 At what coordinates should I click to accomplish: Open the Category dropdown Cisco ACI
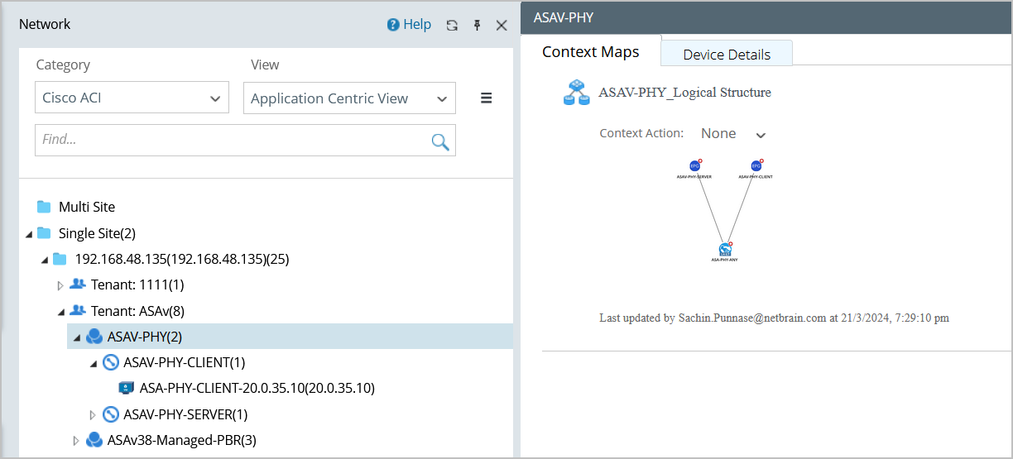pyautogui.click(x=132, y=98)
